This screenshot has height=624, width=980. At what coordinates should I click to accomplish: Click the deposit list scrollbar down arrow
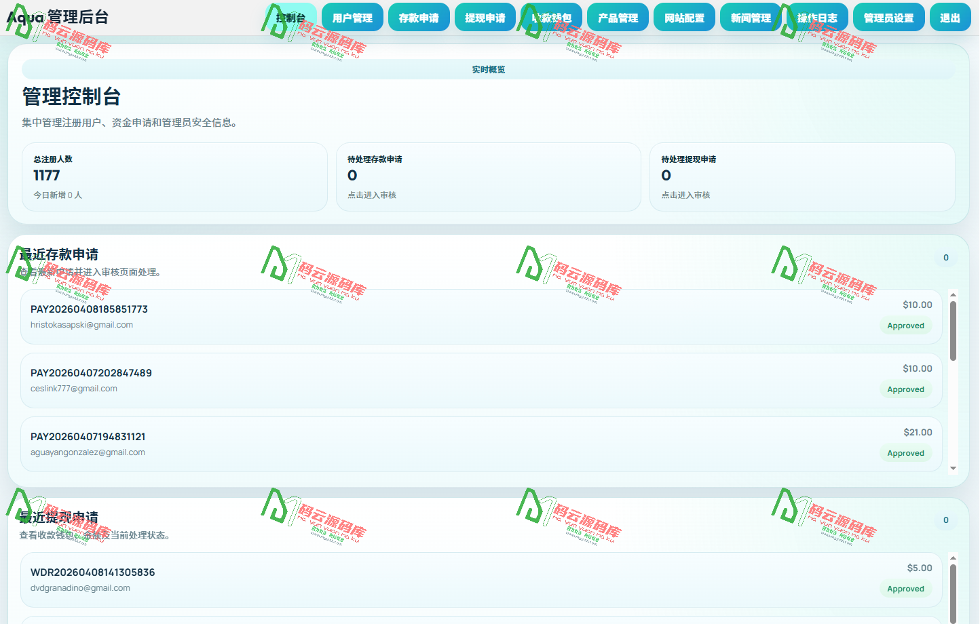pyautogui.click(x=953, y=468)
